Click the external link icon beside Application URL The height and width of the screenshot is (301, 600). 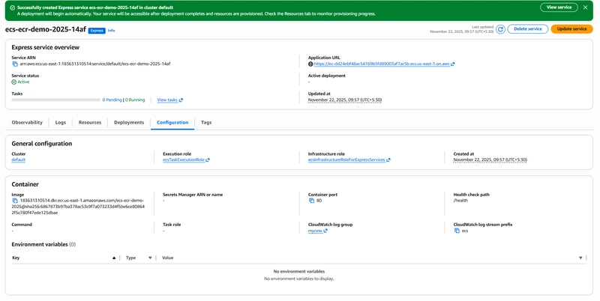pos(453,64)
